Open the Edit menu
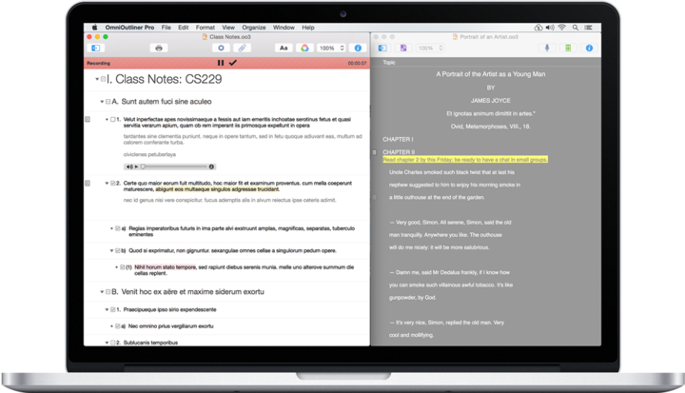 coord(183,28)
